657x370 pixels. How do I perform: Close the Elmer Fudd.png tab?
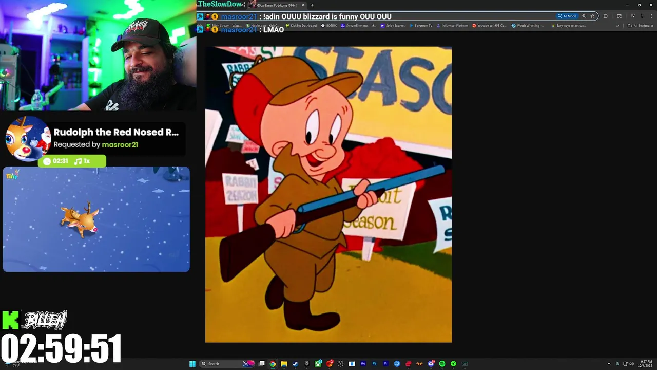click(x=303, y=5)
